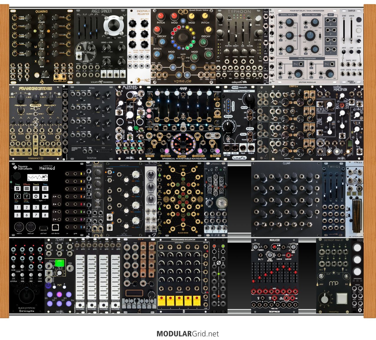The image size is (376, 340).
Task: Select the QD Quad Drum Voice module
Action: click(x=183, y=46)
